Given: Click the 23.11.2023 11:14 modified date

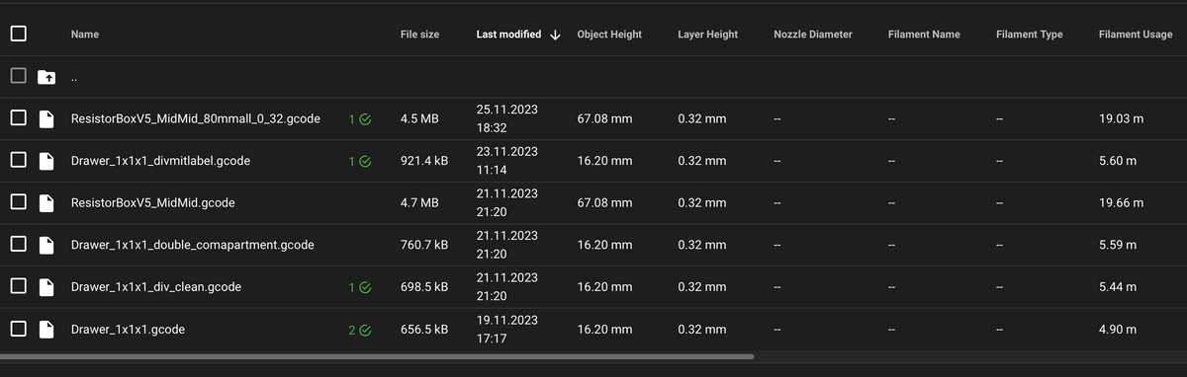Looking at the screenshot, I should 507,160.
